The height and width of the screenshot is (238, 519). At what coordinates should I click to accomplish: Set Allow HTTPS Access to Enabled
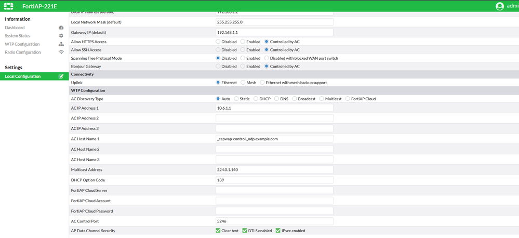pyautogui.click(x=243, y=42)
